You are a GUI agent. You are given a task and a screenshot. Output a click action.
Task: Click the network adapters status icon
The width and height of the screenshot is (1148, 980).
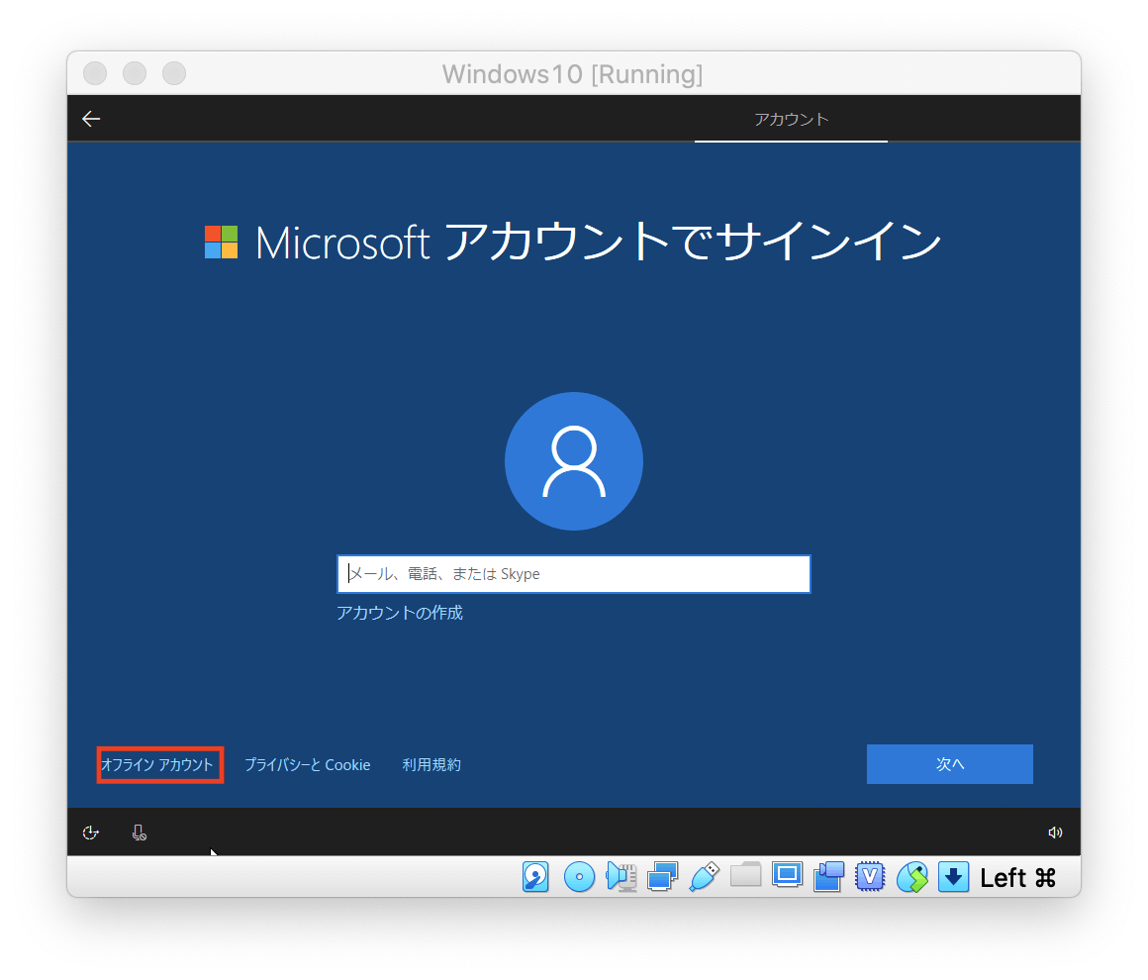coord(659,875)
